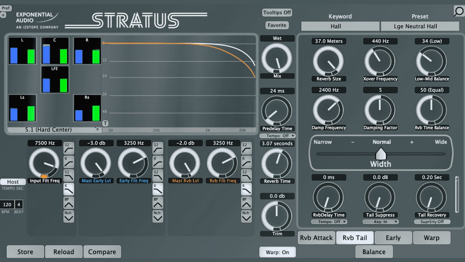Select 12 dB low-pass for Early filter
465x262 pixels.
[x=158, y=175]
